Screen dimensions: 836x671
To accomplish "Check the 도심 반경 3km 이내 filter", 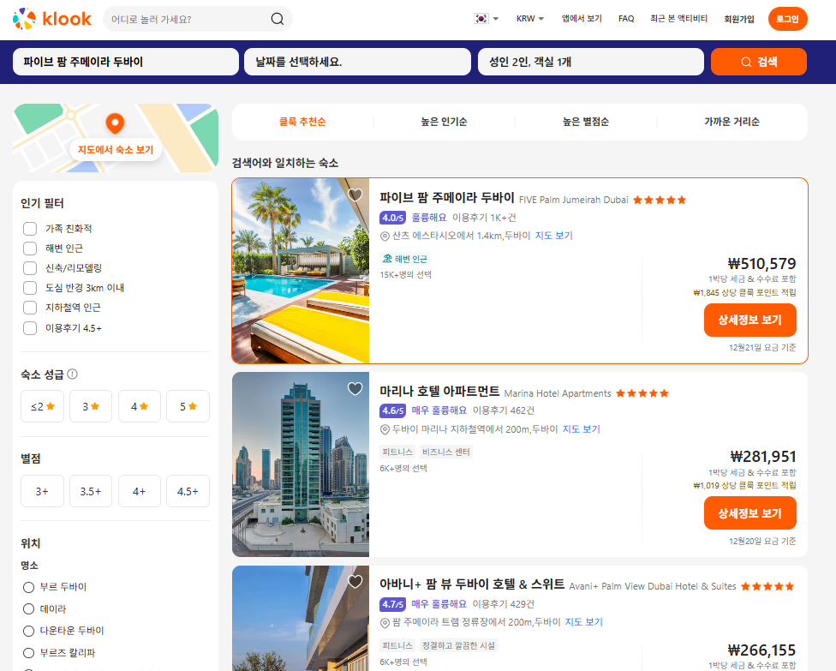I will 30,288.
